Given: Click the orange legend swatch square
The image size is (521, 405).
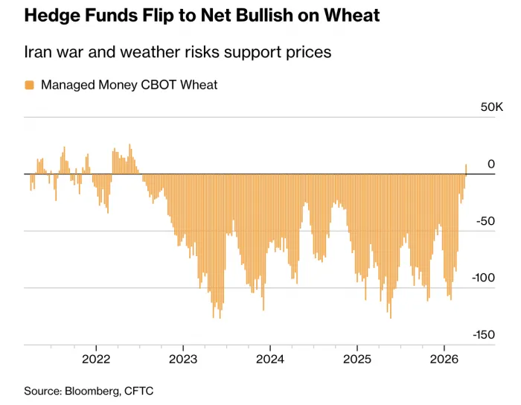Looking at the screenshot, I should [x=30, y=85].
